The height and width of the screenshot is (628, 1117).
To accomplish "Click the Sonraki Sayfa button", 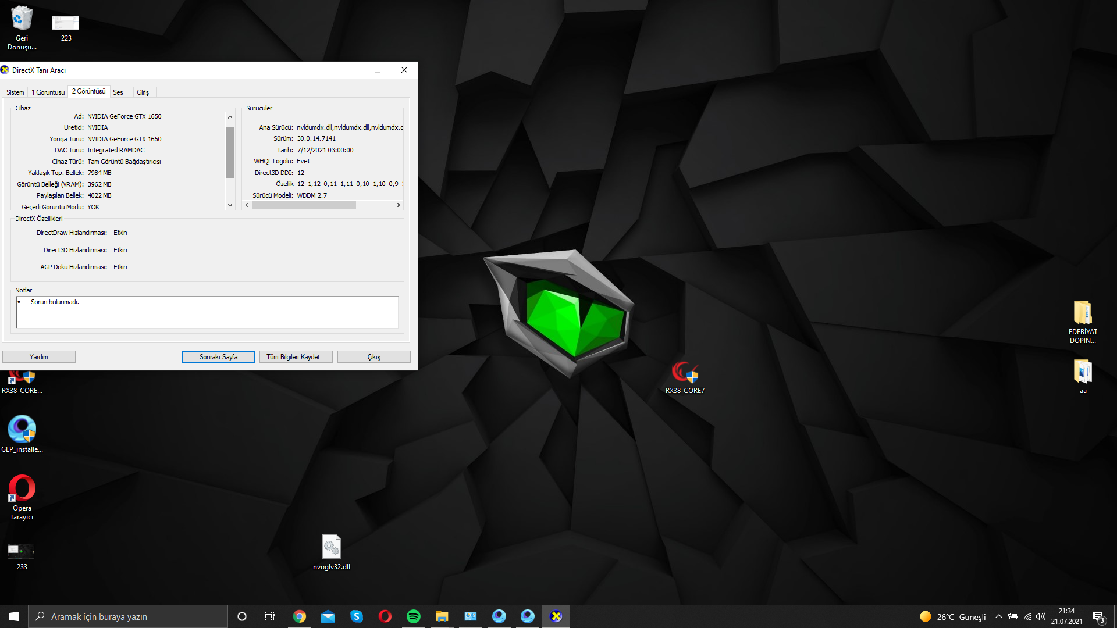I will point(218,357).
